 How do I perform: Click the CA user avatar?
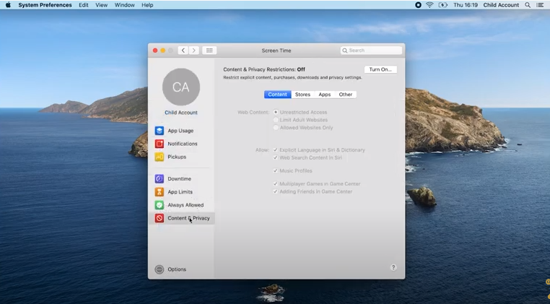coord(181,87)
